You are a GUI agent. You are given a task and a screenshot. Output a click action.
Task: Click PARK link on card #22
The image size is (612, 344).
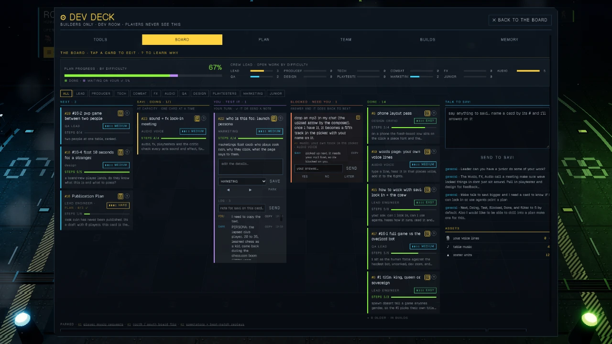[x=273, y=190]
